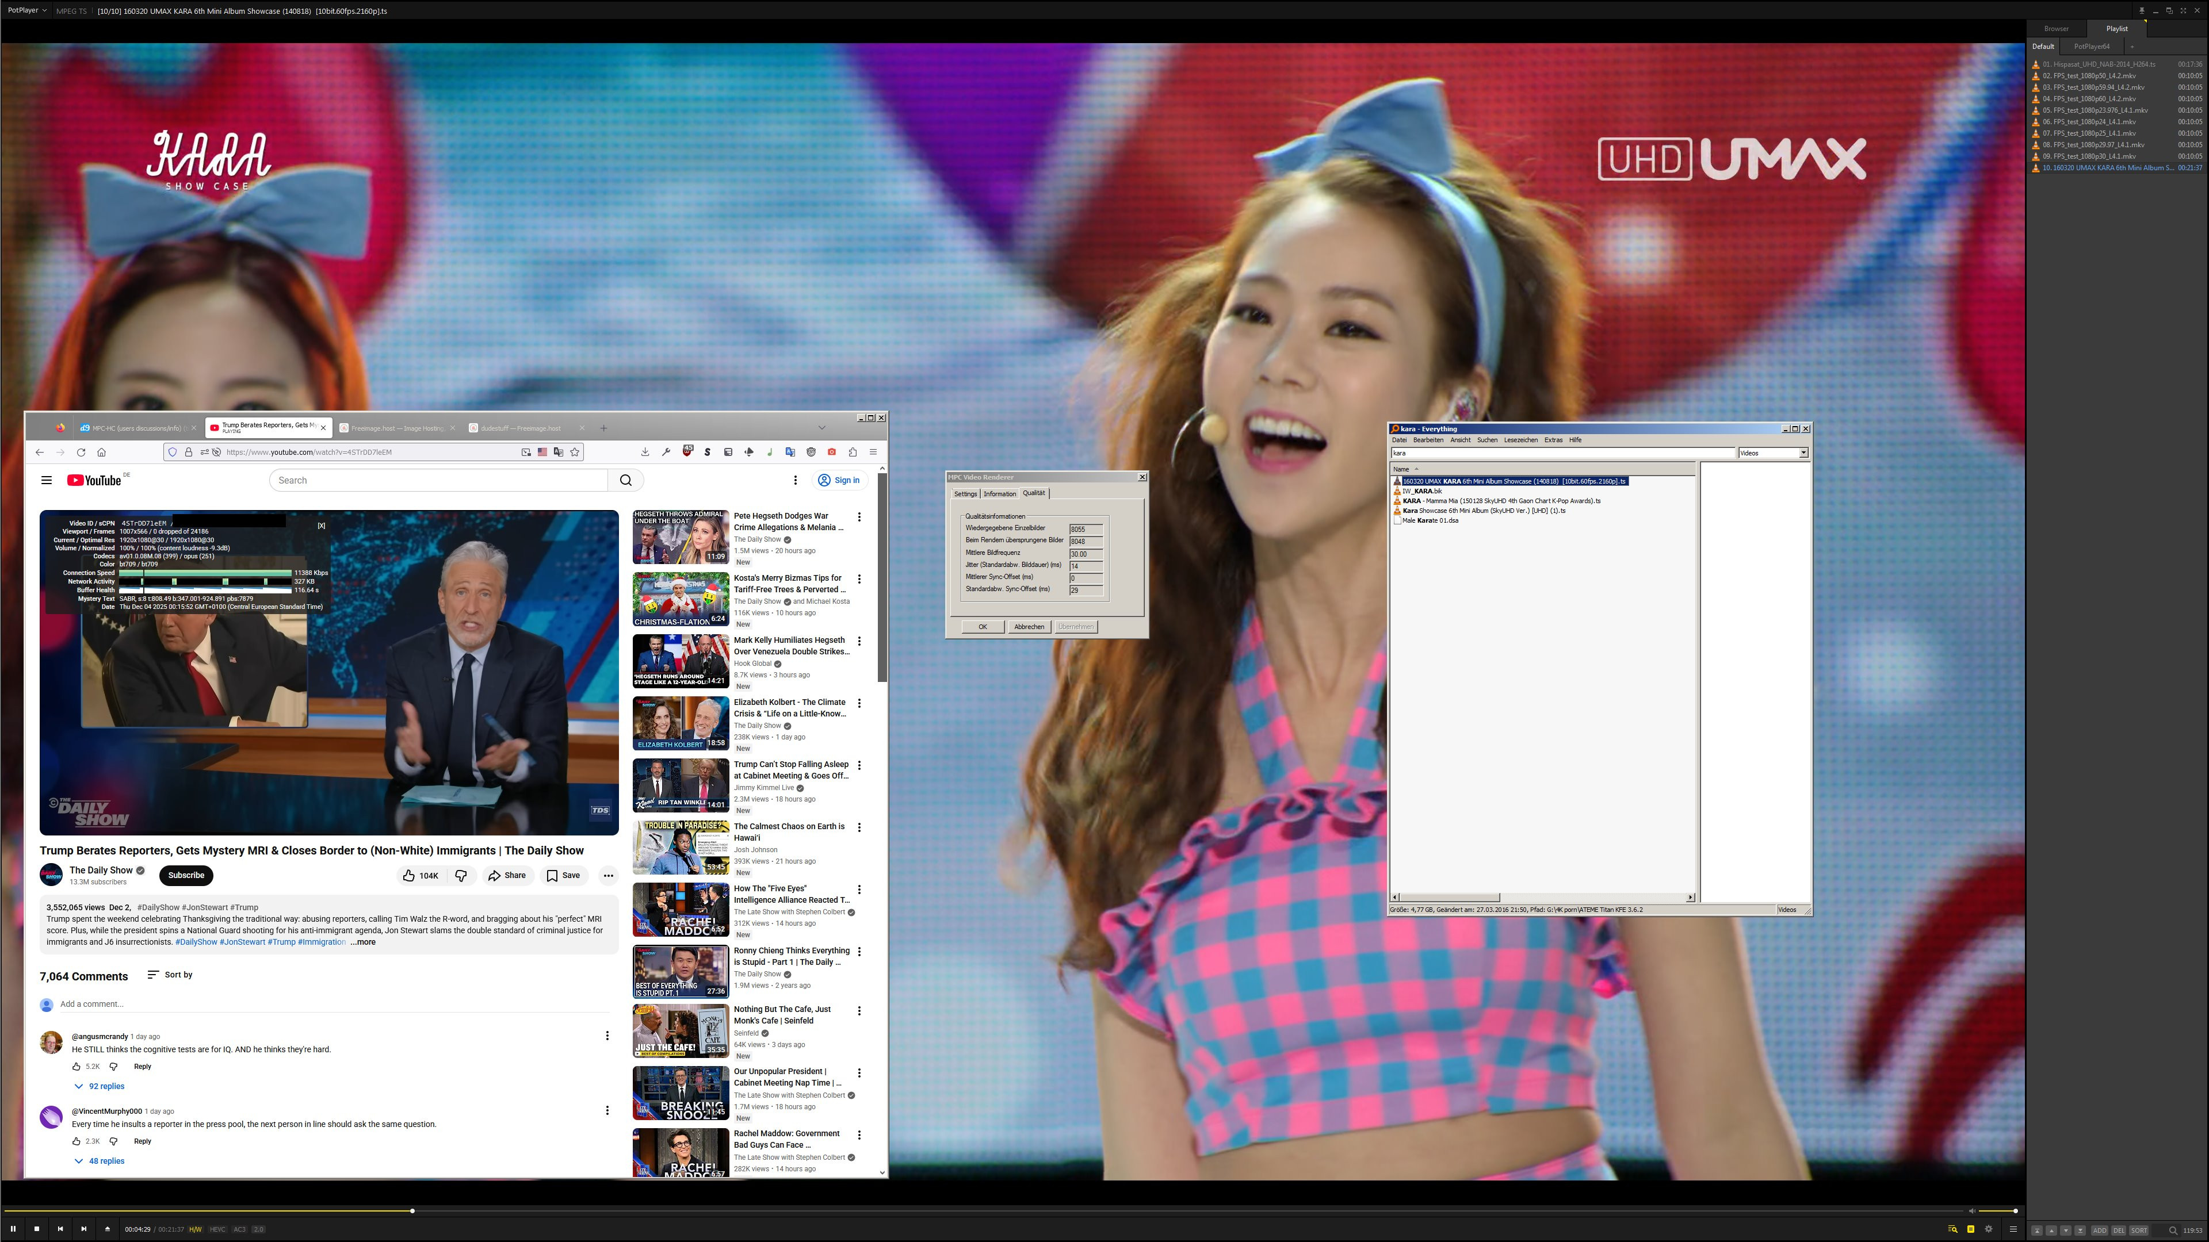The image size is (2209, 1242).
Task: Jump to next playlist item
Action: [x=83, y=1228]
